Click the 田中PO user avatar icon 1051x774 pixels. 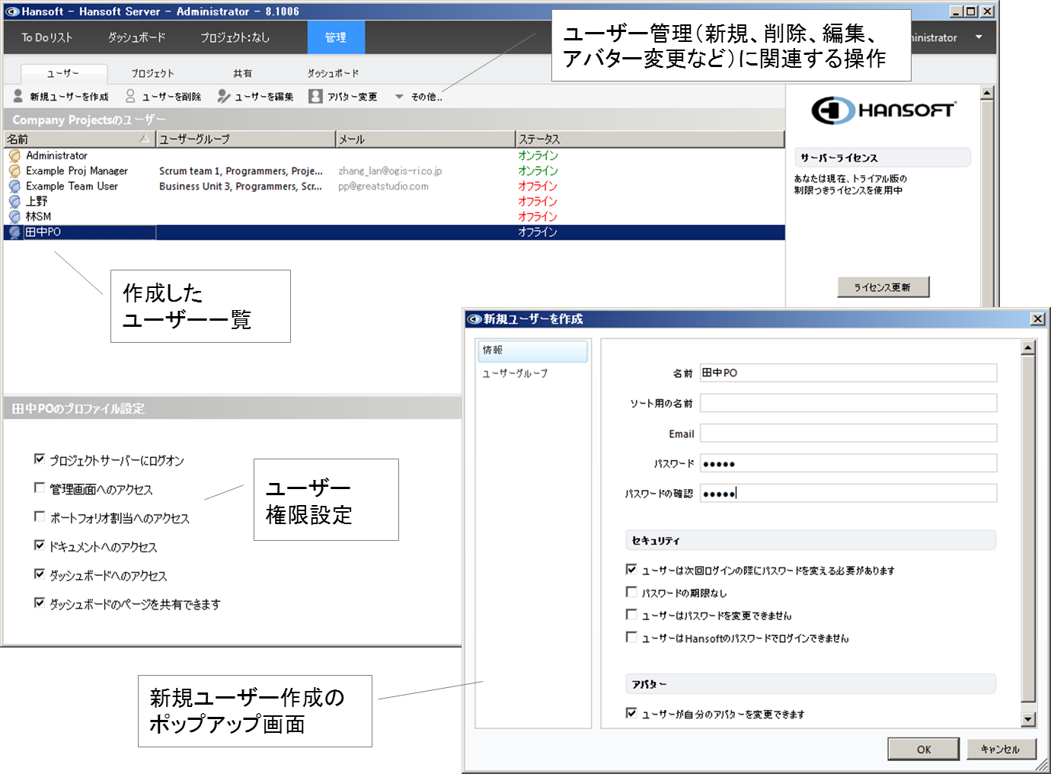pos(14,232)
